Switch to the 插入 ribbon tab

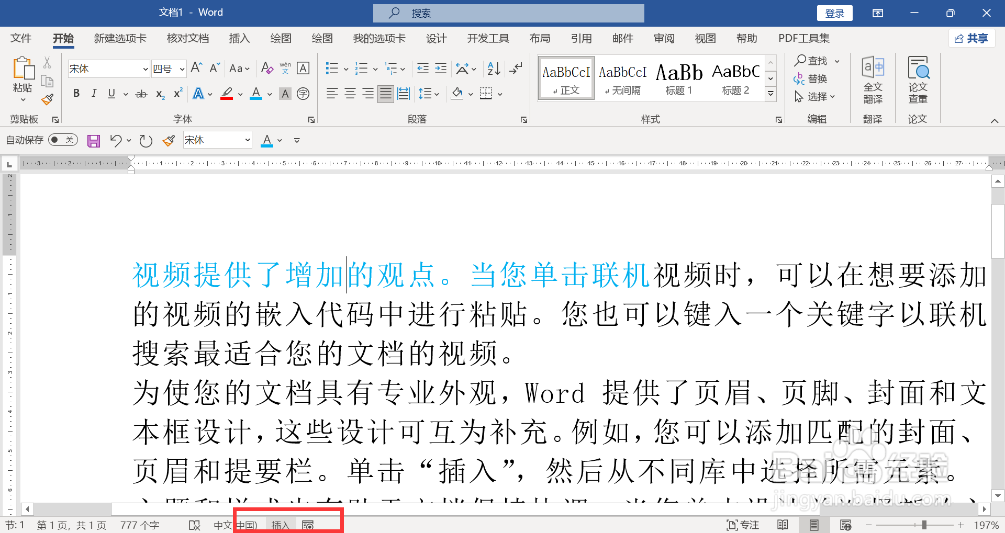click(x=239, y=38)
